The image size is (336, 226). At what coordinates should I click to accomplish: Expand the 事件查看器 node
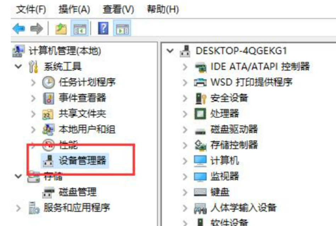click(x=33, y=98)
